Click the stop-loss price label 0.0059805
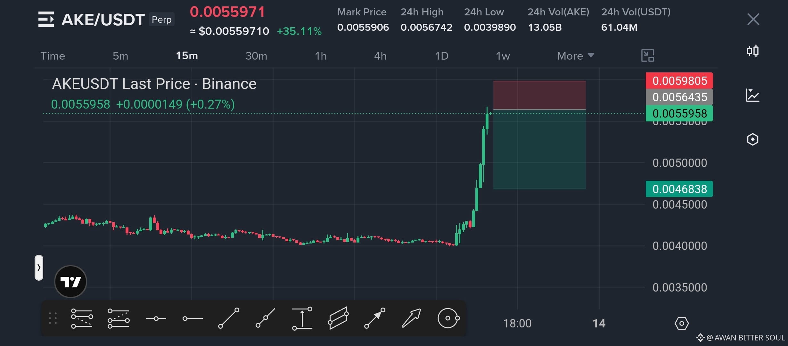This screenshot has height=346, width=788. (x=679, y=81)
